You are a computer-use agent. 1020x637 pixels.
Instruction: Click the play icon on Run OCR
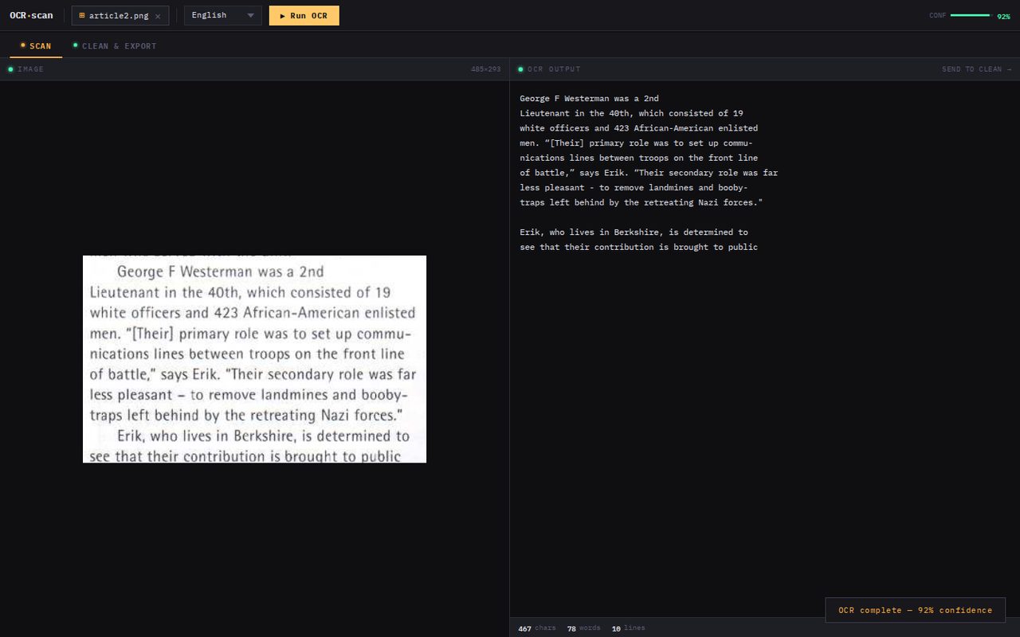(283, 16)
